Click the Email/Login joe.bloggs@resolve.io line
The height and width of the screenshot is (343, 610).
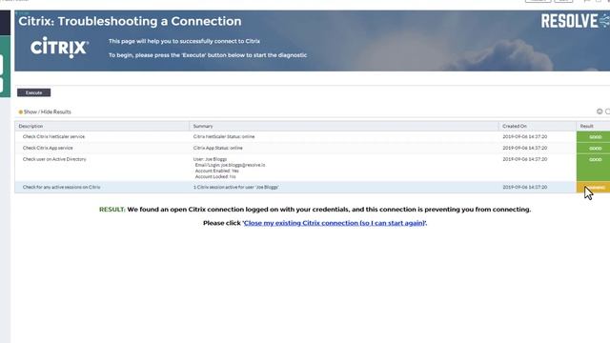pos(230,165)
